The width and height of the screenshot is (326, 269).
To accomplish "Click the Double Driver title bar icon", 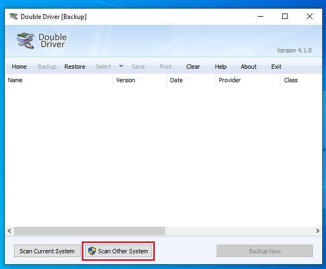I will pyautogui.click(x=14, y=16).
